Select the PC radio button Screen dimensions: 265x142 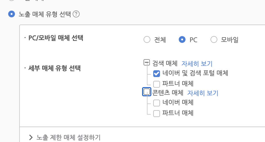182,40
